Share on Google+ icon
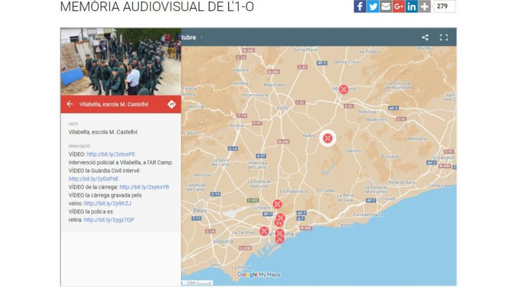The width and height of the screenshot is (510, 287). (x=398, y=6)
